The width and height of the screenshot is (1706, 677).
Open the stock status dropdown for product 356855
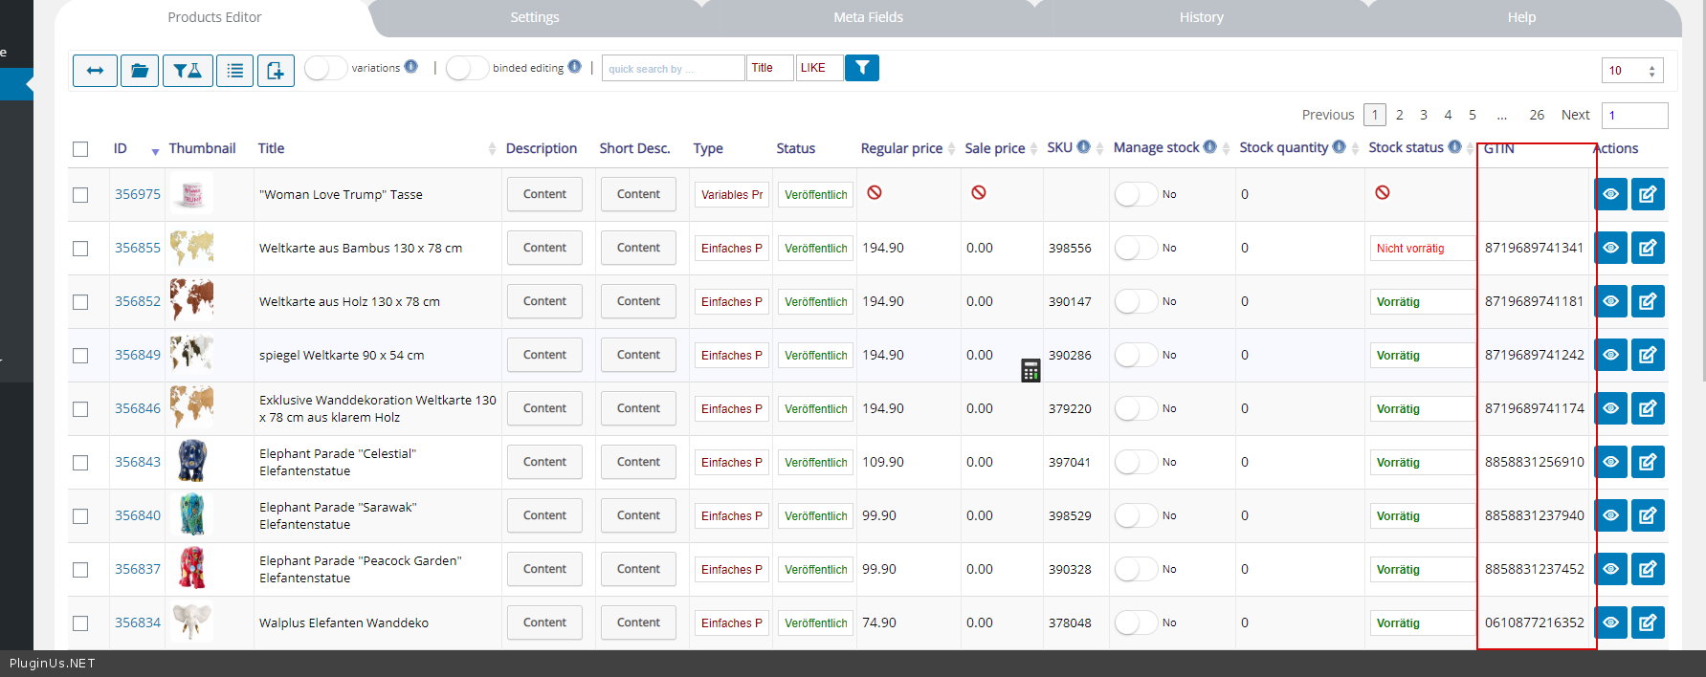1421,249
